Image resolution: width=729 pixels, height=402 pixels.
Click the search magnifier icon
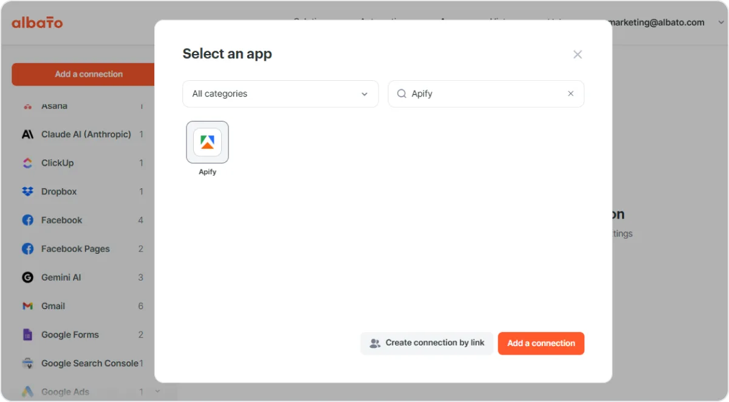coord(402,94)
